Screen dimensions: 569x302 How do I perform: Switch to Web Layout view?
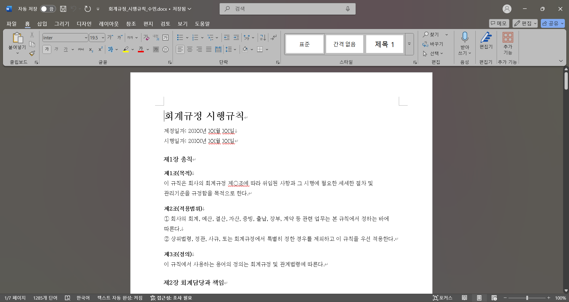pyautogui.click(x=494, y=298)
